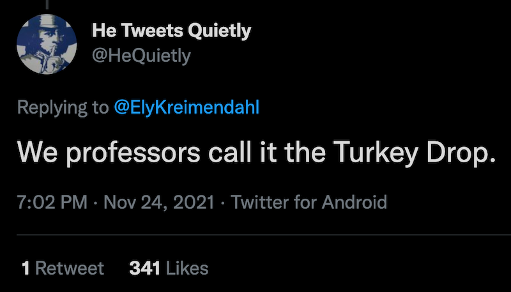
Task: Click the word "Likes" in the stats row
Action: point(187,268)
